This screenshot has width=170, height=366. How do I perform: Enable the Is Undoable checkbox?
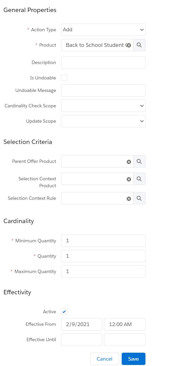click(x=64, y=78)
